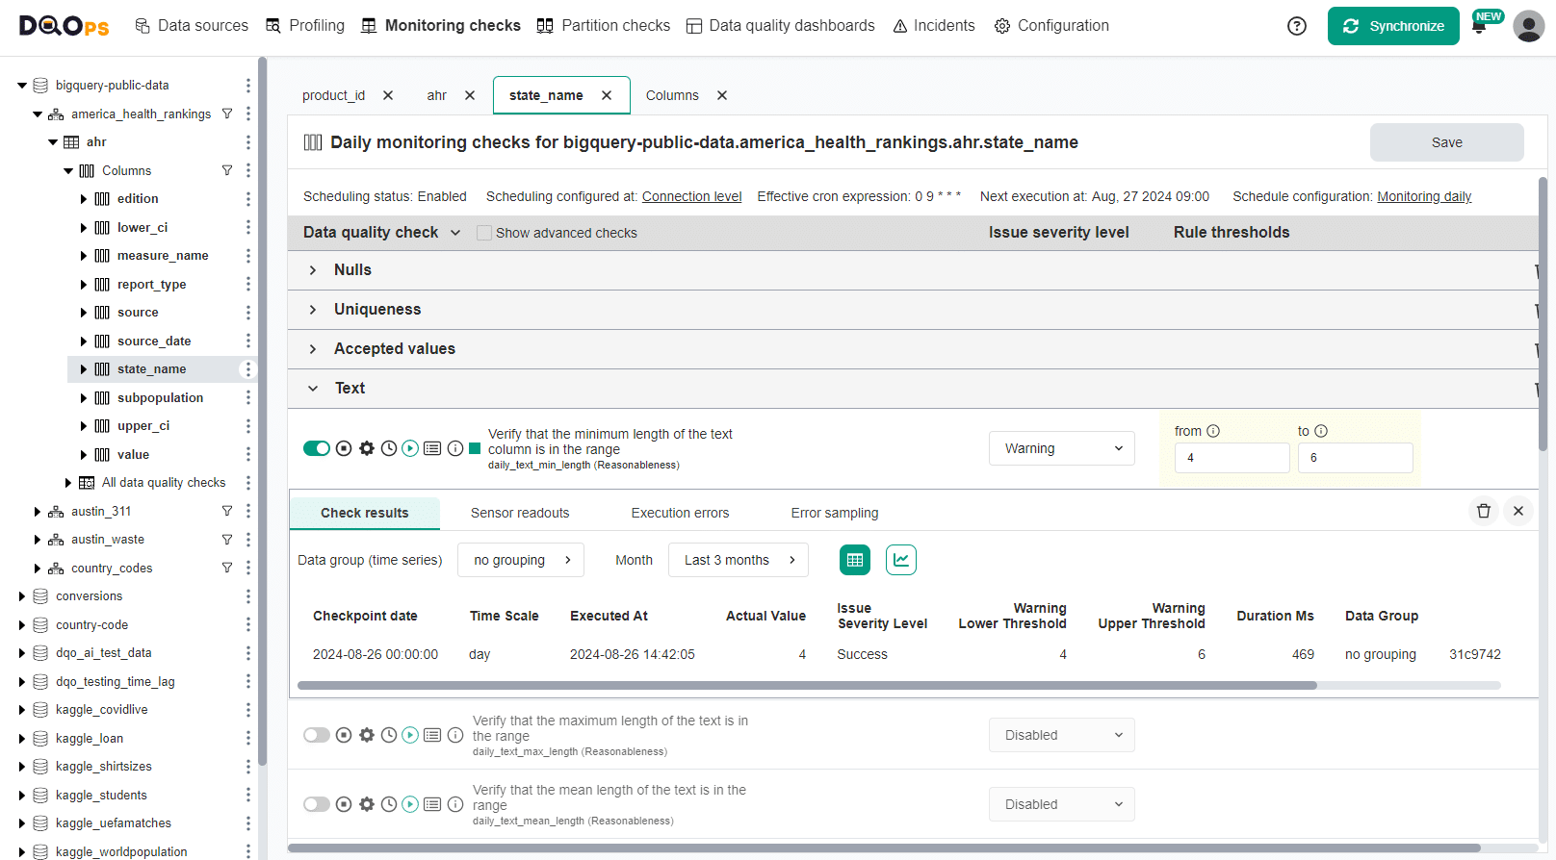The image size is (1556, 860).
Task: Open the user profile avatar
Action: (1528, 26)
